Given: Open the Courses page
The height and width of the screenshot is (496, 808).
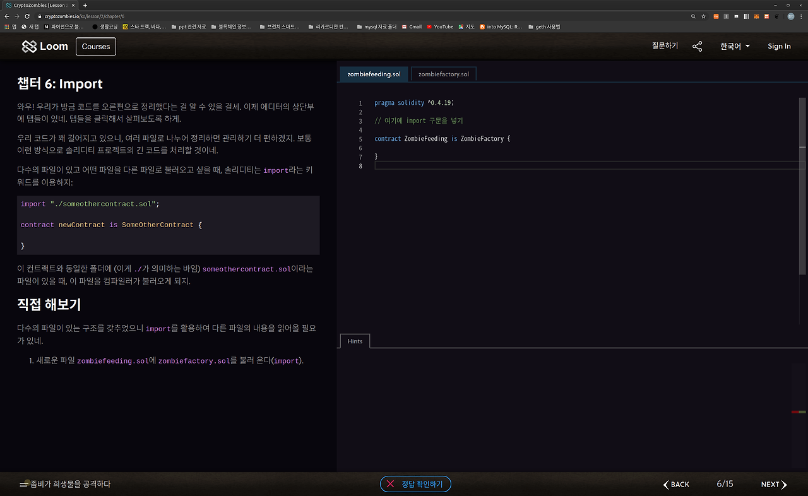Looking at the screenshot, I should pyautogui.click(x=96, y=47).
